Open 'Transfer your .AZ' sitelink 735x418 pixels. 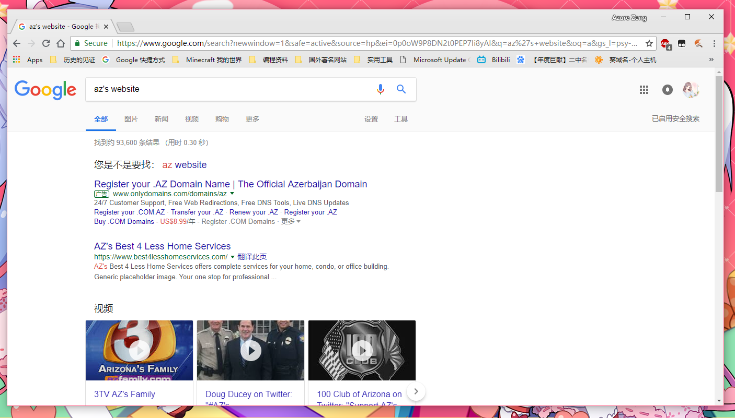197,212
